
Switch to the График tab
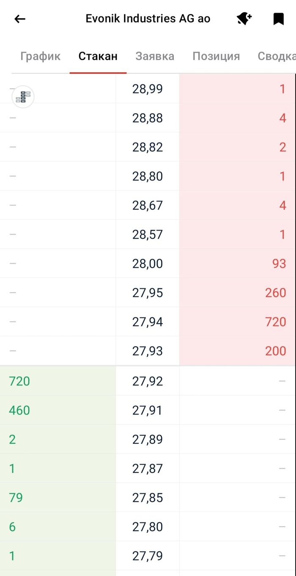pos(41,56)
